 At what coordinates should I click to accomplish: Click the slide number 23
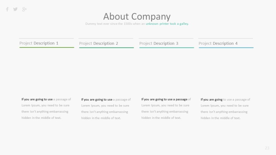click(x=267, y=148)
